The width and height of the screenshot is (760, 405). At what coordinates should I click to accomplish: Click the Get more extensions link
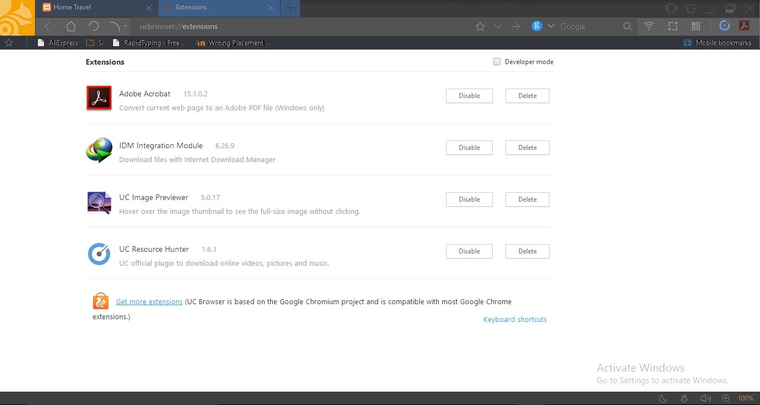(x=149, y=302)
